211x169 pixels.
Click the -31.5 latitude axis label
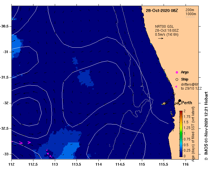point(5,78)
